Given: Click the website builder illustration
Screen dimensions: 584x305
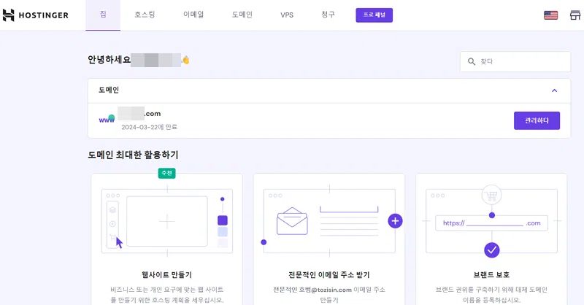Looking at the screenshot, I should coord(167,221).
